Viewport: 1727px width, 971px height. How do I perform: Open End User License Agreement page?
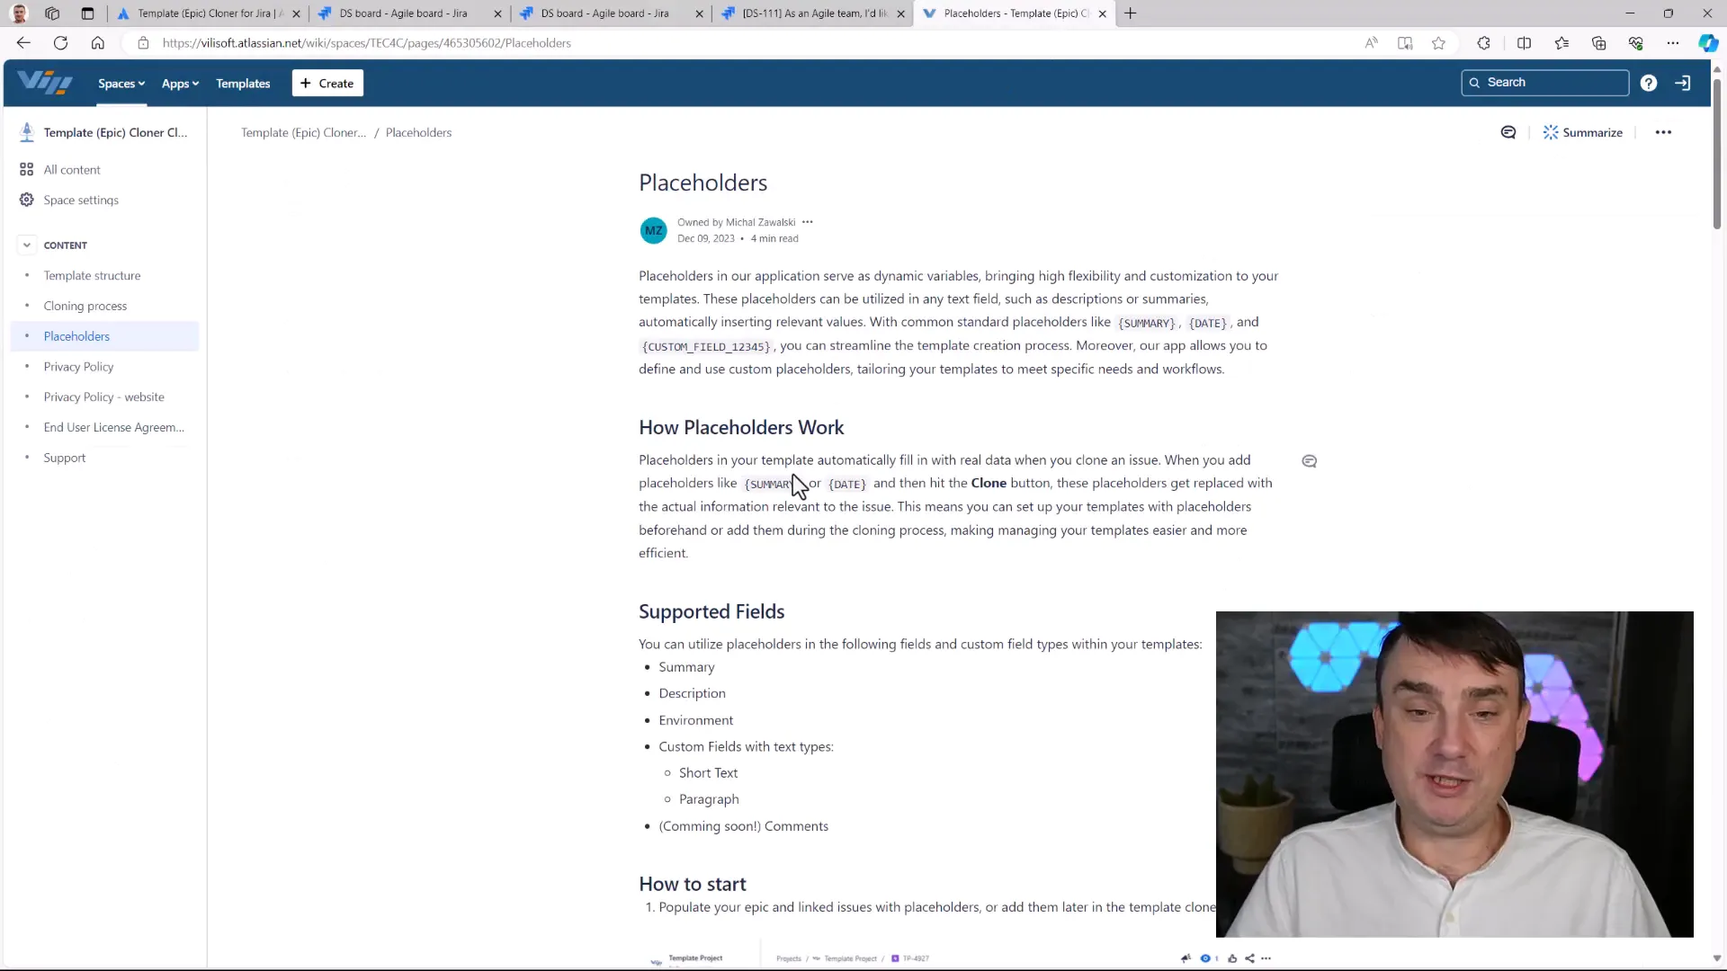(x=113, y=427)
